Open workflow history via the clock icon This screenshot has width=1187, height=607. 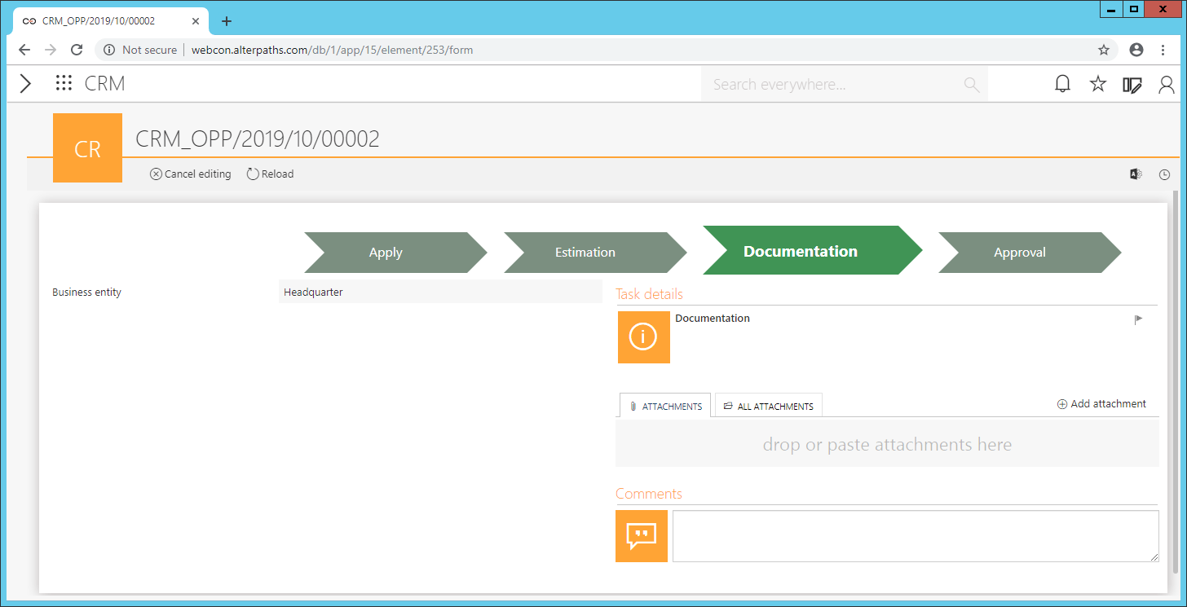(1164, 174)
